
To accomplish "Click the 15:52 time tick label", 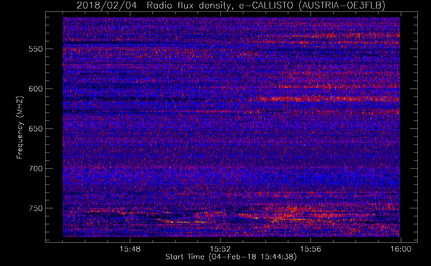I will pyautogui.click(x=220, y=249).
